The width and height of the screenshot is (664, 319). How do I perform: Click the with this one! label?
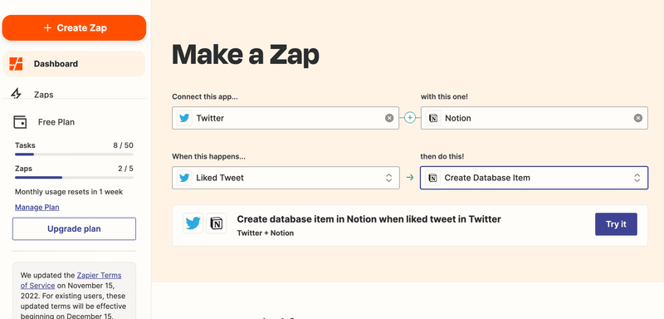pyautogui.click(x=444, y=97)
